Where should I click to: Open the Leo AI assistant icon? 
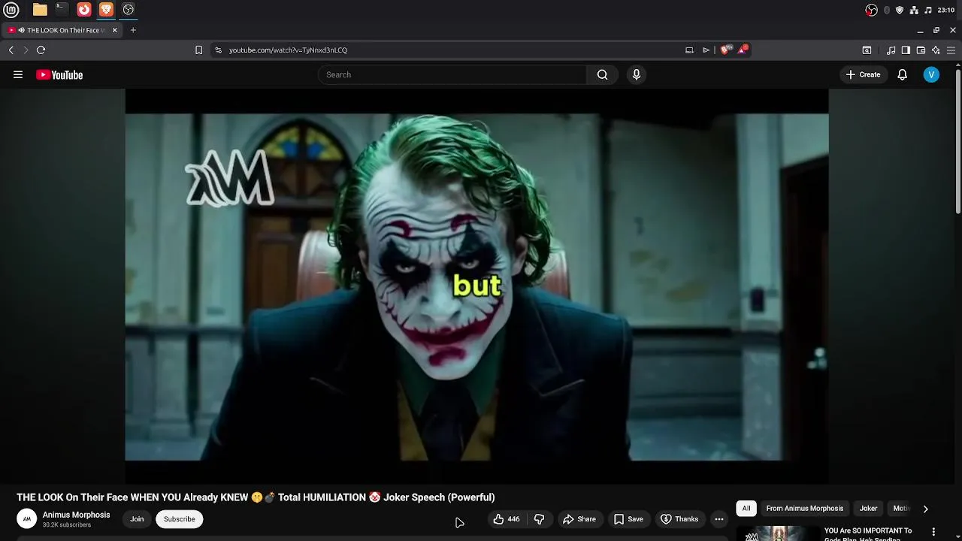tap(936, 50)
